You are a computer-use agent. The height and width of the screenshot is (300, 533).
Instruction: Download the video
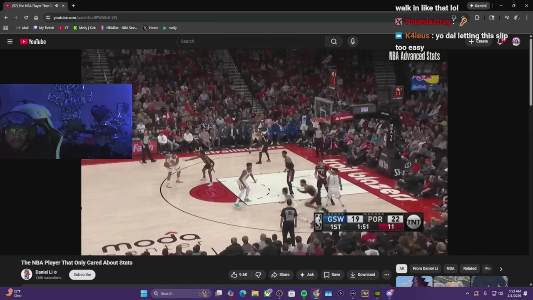[363, 275]
